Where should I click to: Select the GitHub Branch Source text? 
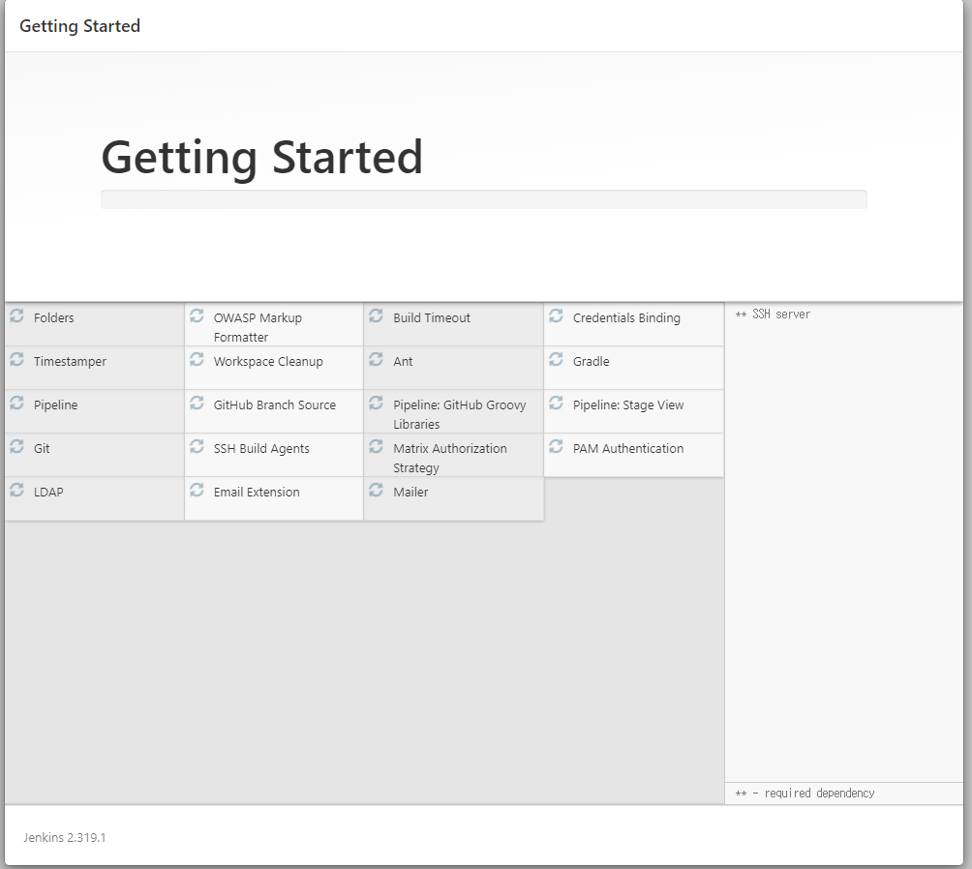tap(275, 405)
